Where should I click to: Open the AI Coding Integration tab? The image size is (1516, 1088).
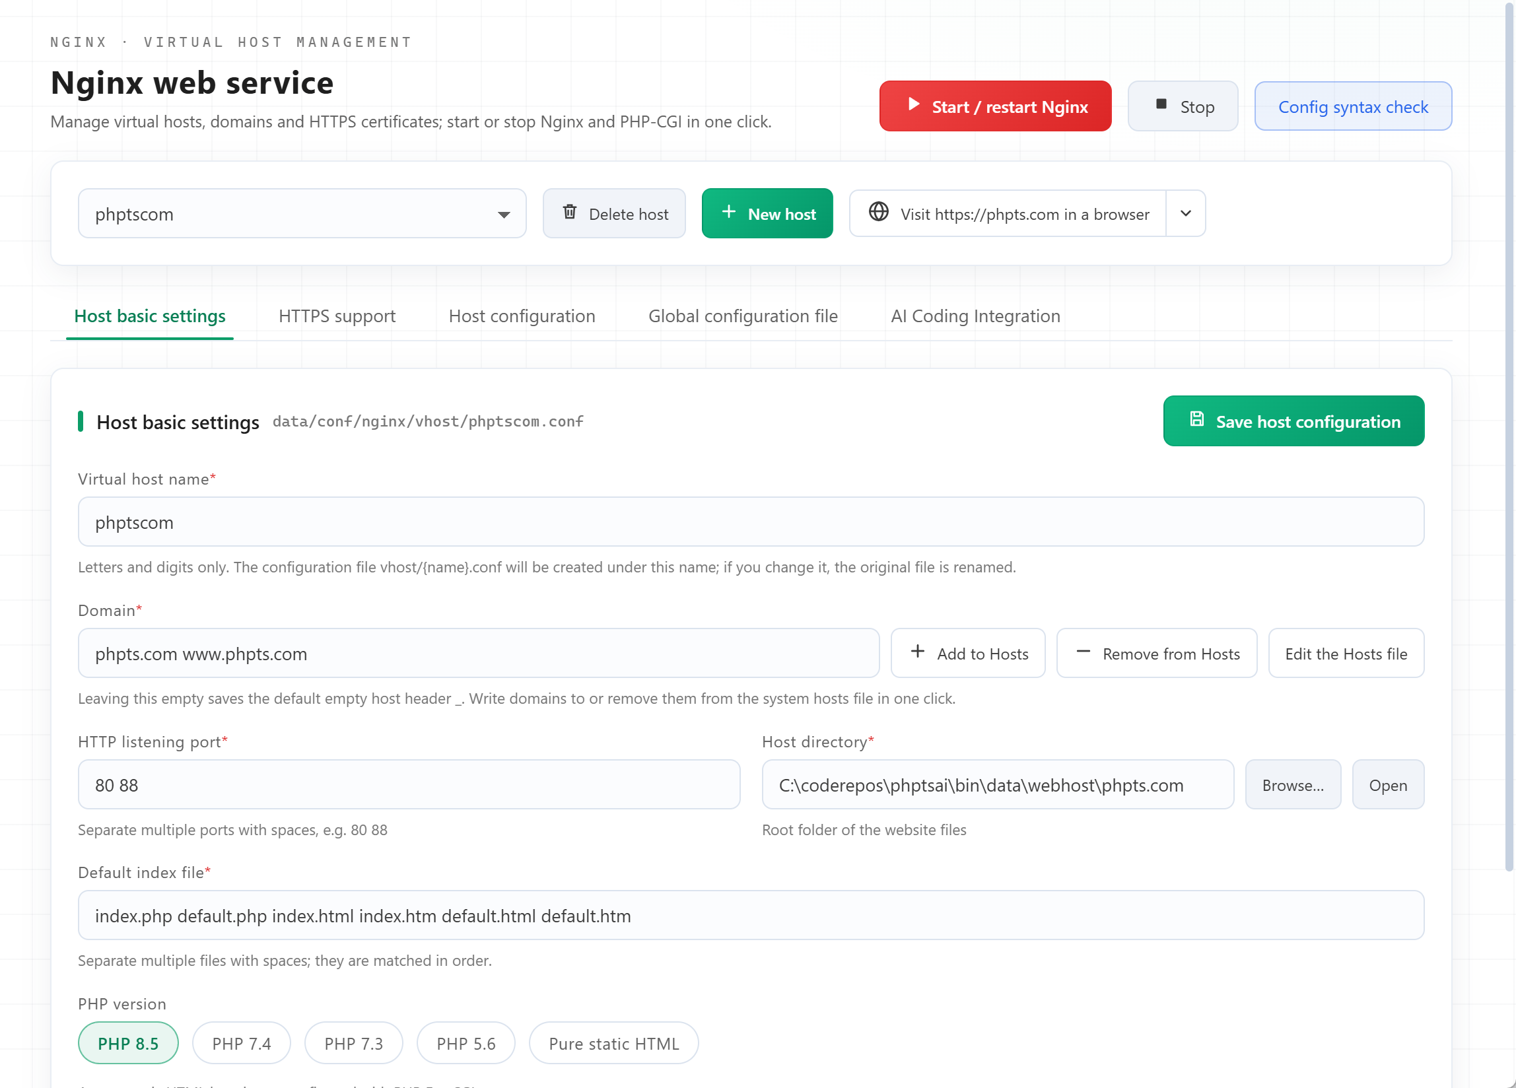click(975, 316)
